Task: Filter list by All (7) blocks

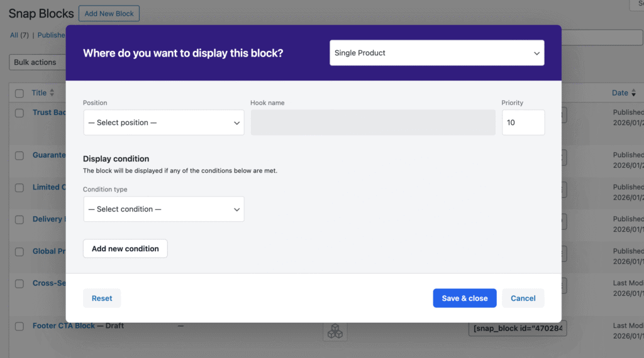Action: pos(19,35)
